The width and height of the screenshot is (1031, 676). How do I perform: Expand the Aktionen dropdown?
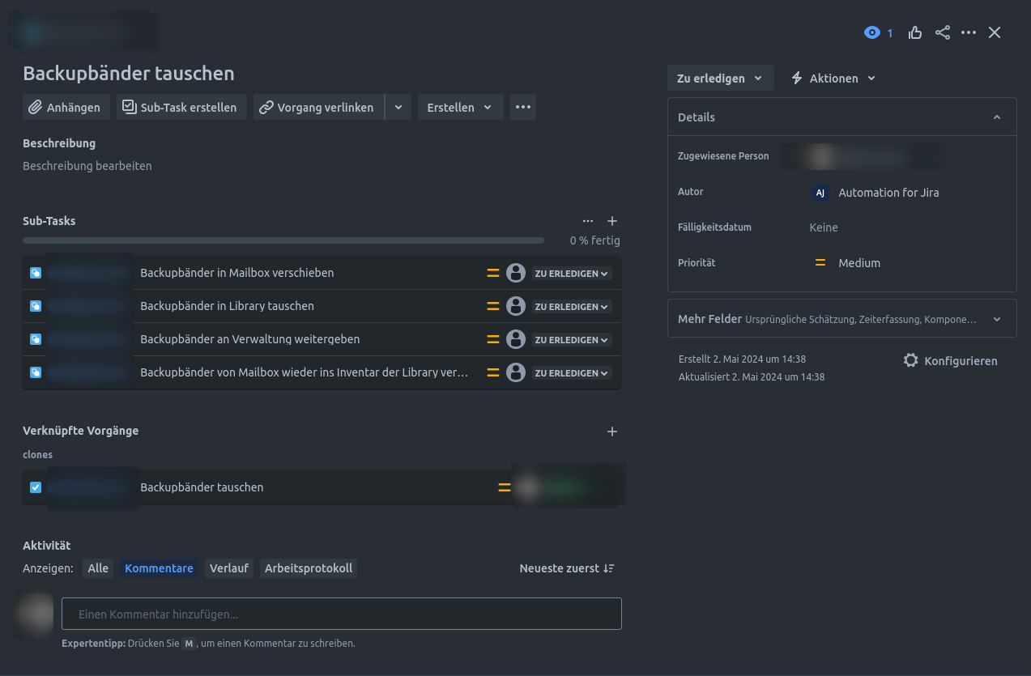[833, 79]
